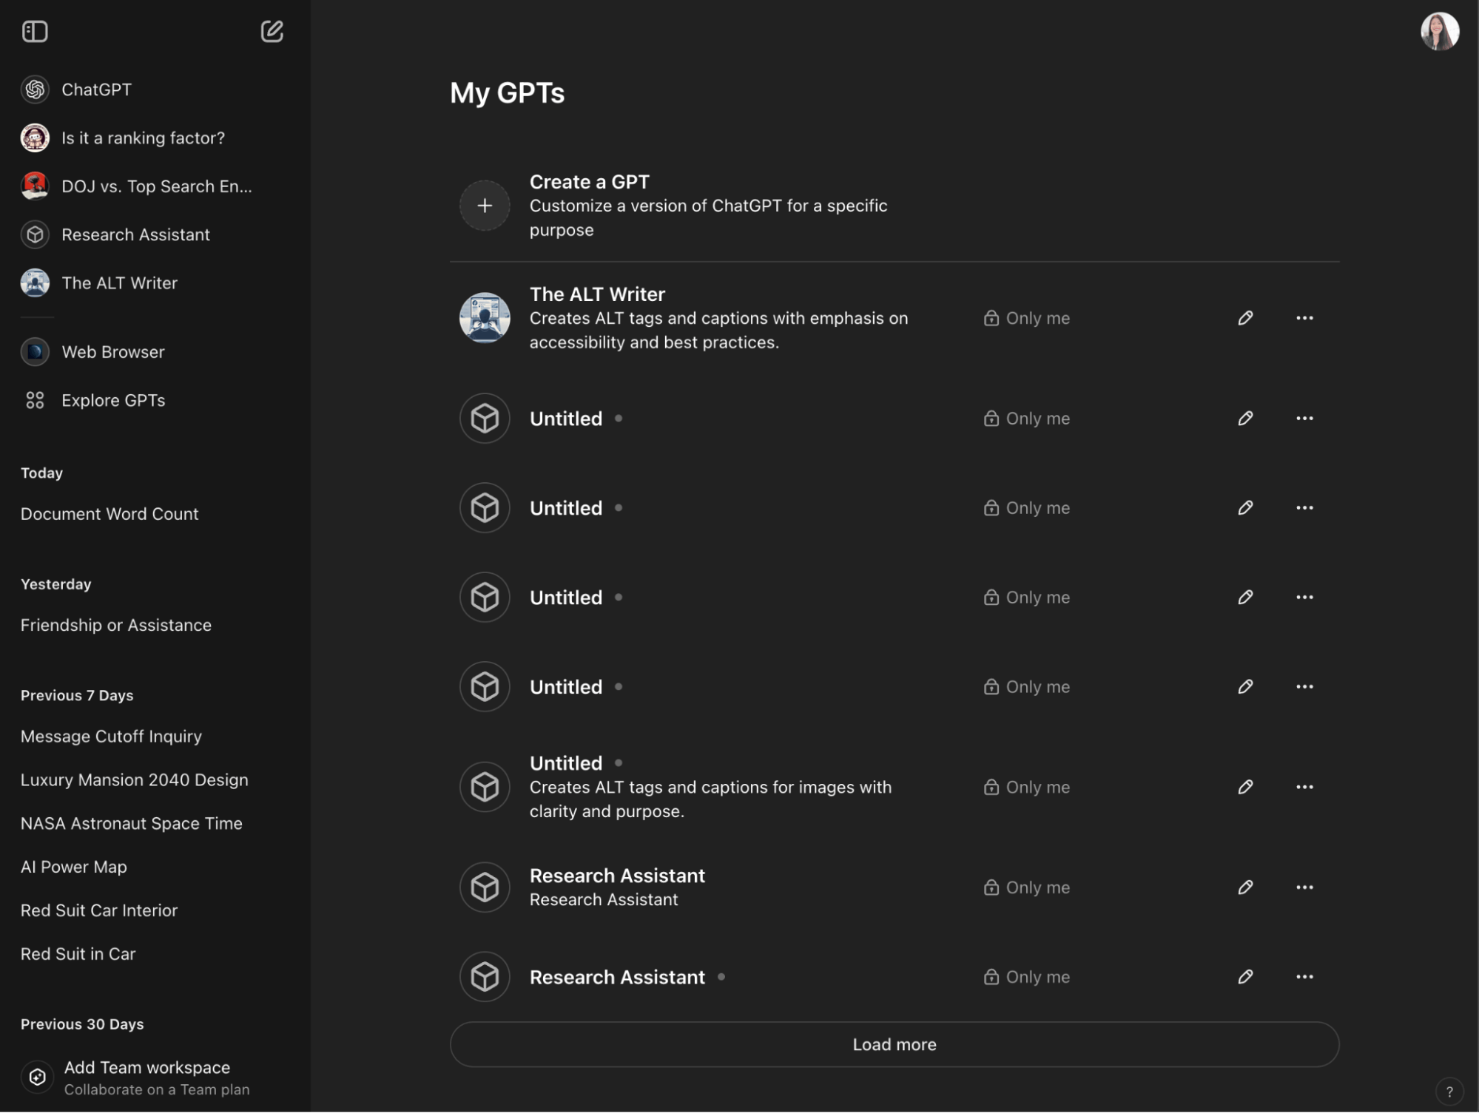Start a new chat with the compose icon
The height and width of the screenshot is (1113, 1479).
coord(272,31)
